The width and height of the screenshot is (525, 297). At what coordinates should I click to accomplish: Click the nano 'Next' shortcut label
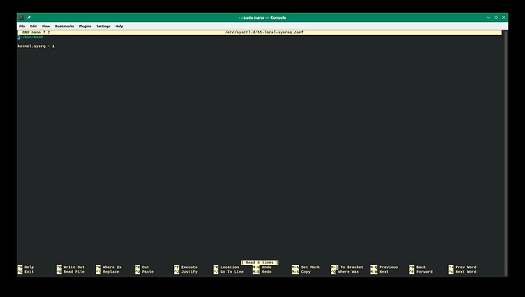coord(384,272)
